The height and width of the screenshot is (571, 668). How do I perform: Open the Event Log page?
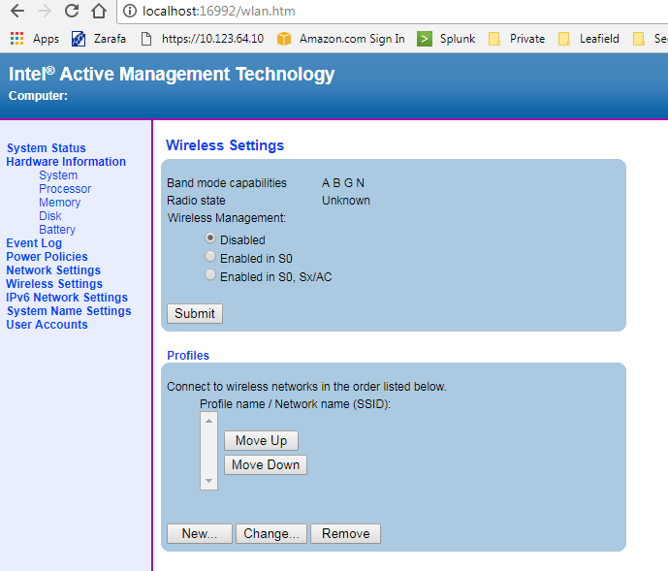[34, 243]
